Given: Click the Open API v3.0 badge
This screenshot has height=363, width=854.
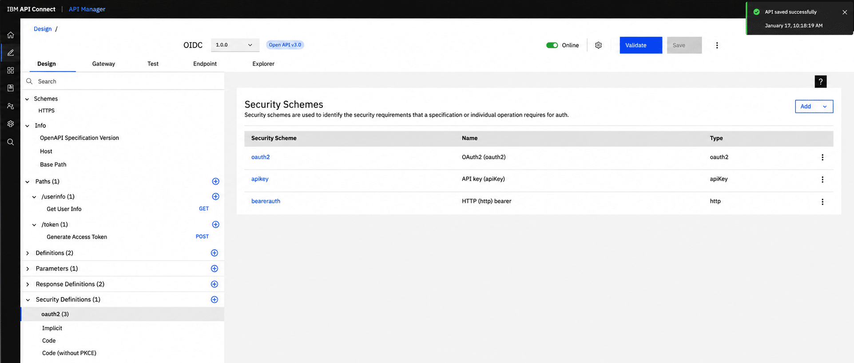Looking at the screenshot, I should (x=285, y=45).
